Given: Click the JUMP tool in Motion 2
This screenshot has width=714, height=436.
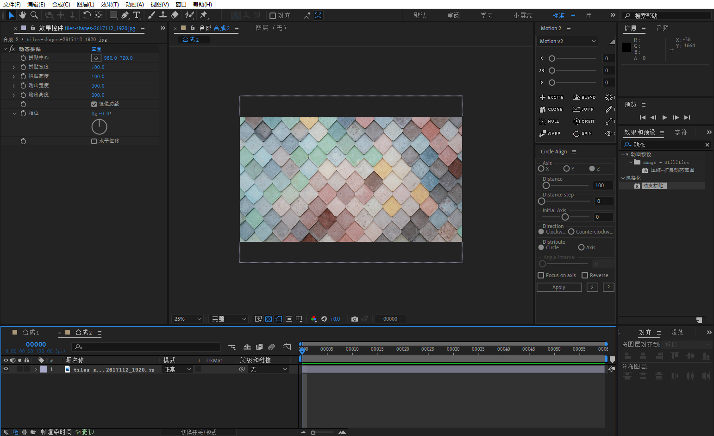Looking at the screenshot, I should pos(583,109).
